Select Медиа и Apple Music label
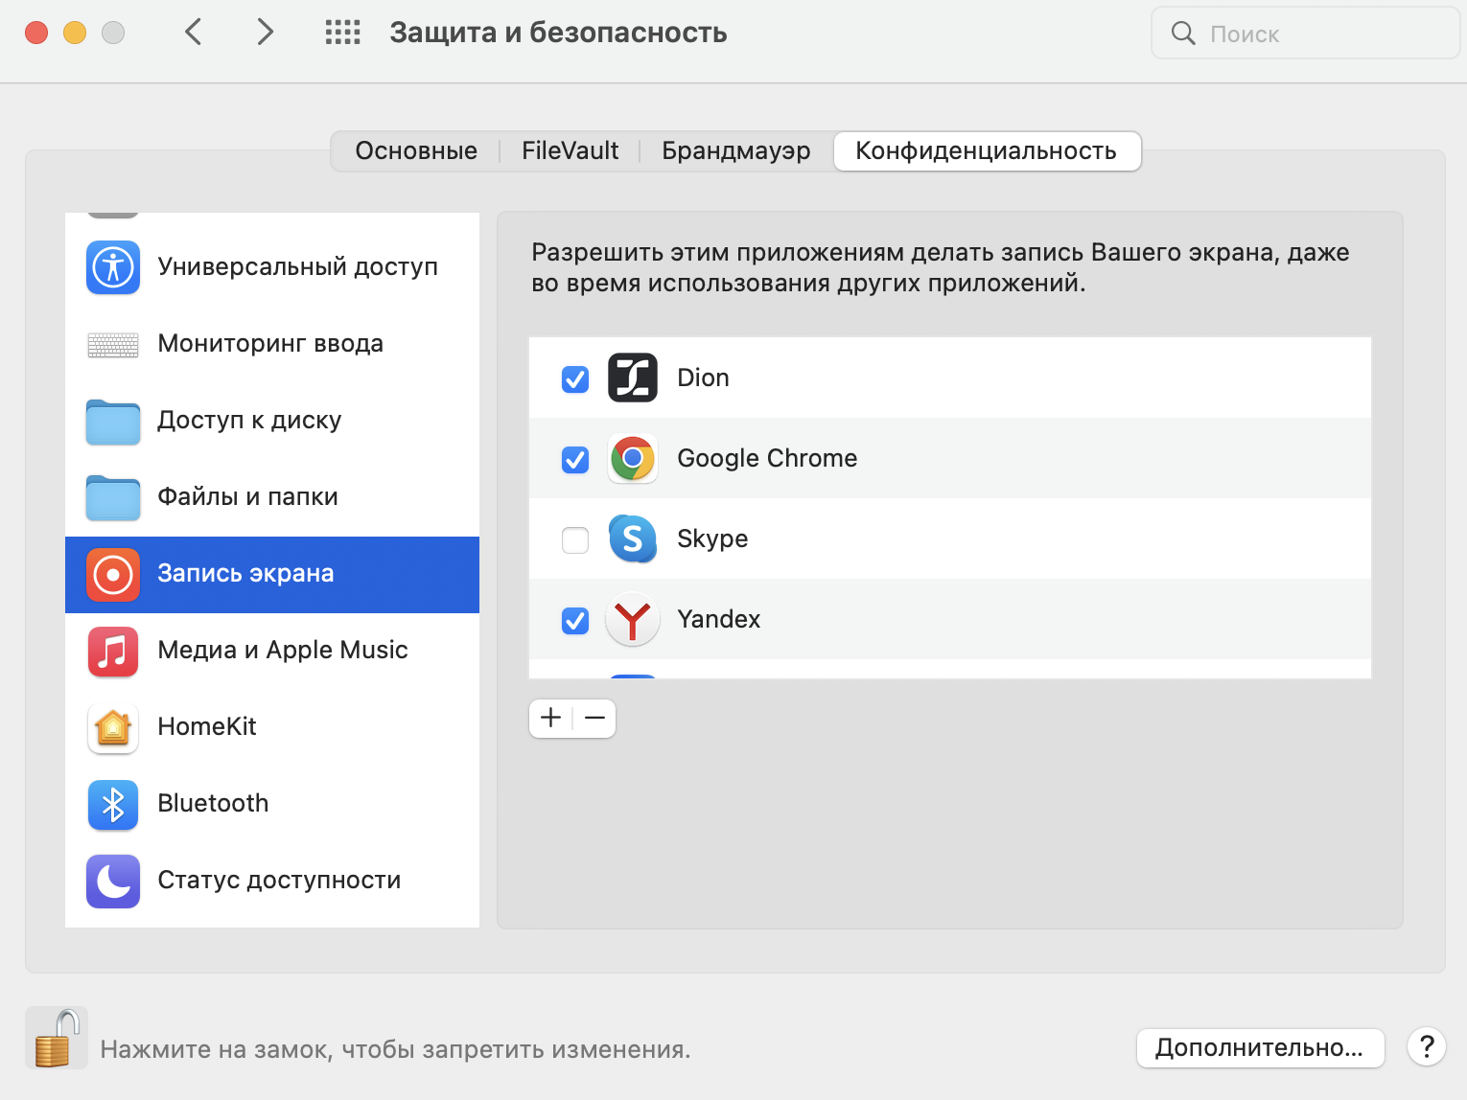 tap(283, 650)
